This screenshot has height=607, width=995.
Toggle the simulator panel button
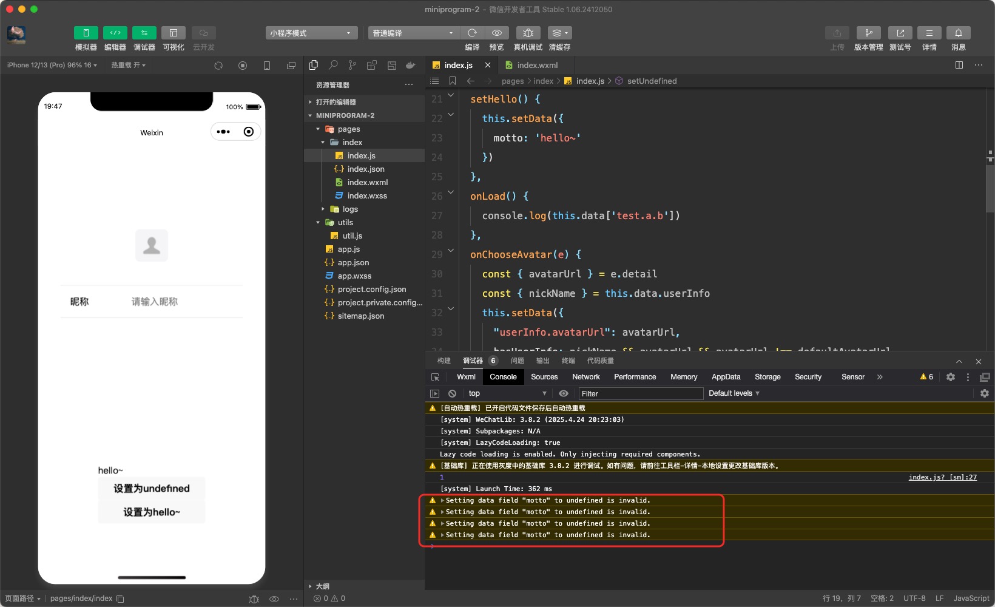point(86,33)
